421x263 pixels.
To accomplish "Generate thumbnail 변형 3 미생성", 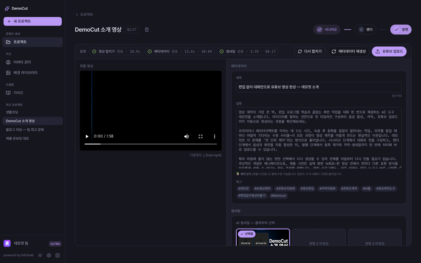I will 375,237.
